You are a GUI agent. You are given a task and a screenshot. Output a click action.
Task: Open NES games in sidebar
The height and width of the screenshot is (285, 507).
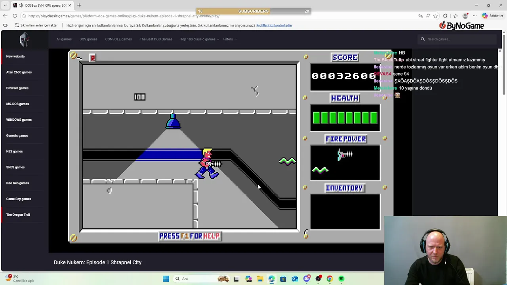(x=14, y=151)
